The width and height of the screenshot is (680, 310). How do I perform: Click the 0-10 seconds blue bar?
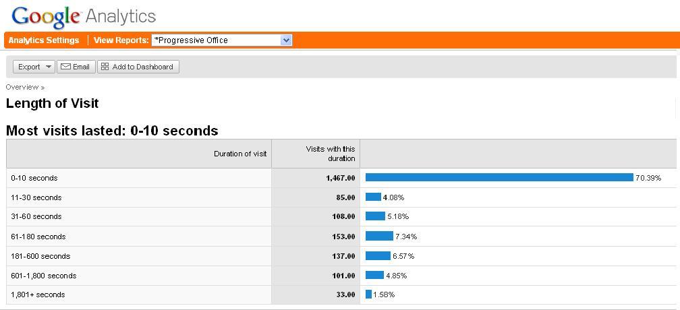point(499,177)
